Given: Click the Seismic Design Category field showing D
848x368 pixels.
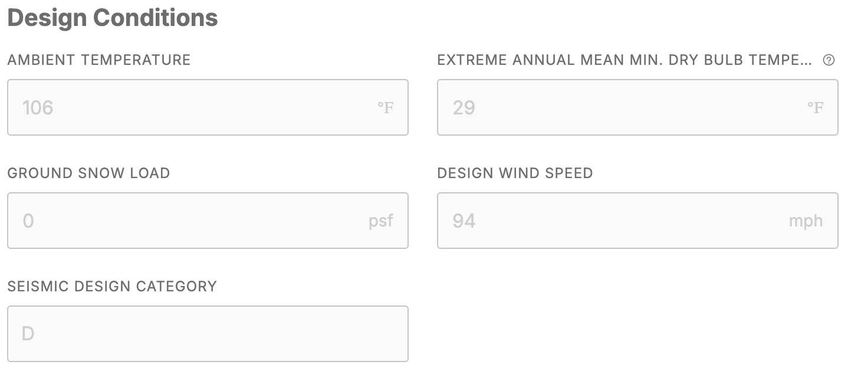Looking at the screenshot, I should click(x=208, y=334).
